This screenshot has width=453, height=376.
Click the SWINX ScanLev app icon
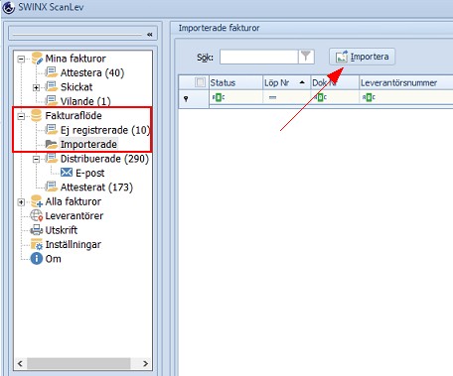(8, 7)
